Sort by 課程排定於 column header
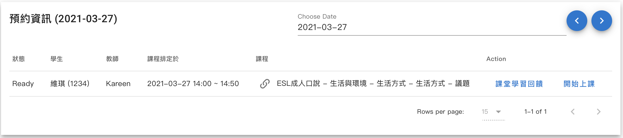This screenshot has width=623, height=138. [x=163, y=59]
